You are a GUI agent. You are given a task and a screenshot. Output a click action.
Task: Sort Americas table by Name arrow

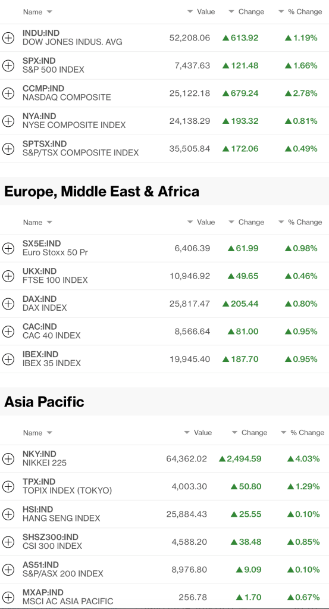pos(49,12)
